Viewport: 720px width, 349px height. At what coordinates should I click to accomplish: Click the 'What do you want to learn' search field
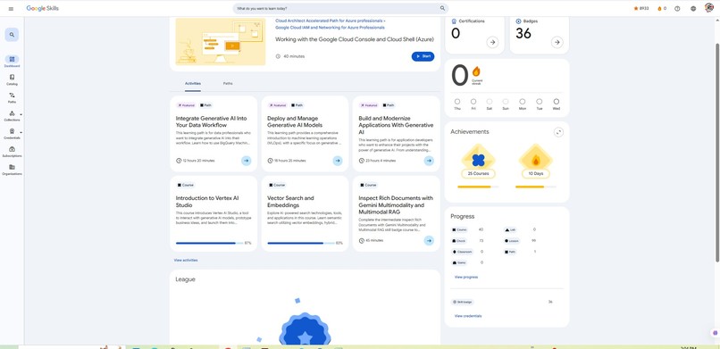coord(339,8)
